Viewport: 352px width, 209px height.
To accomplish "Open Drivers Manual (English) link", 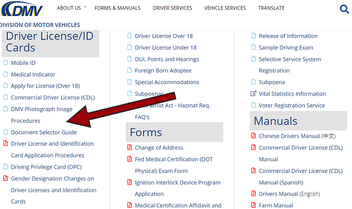I will pos(289,194).
